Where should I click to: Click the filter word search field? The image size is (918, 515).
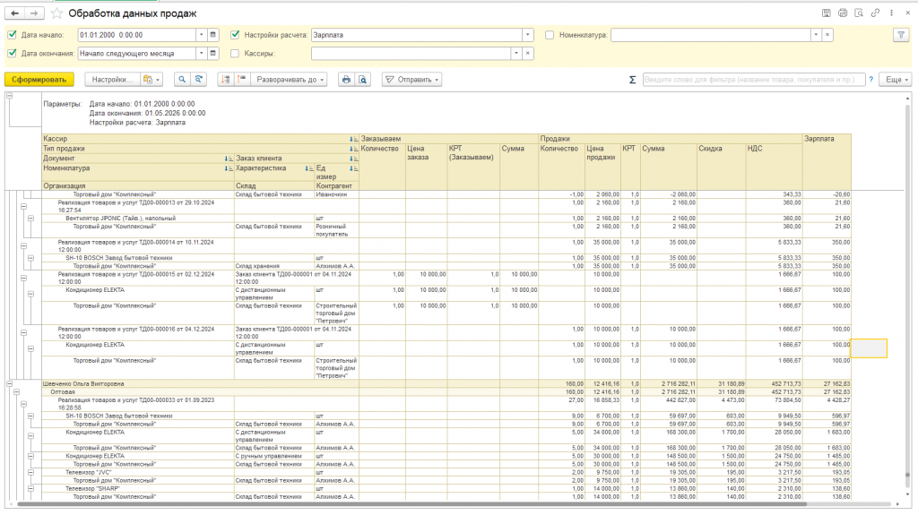(753, 80)
